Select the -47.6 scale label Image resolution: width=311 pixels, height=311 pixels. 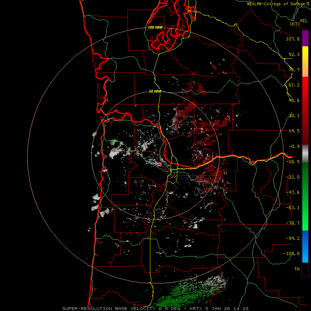click(293, 192)
